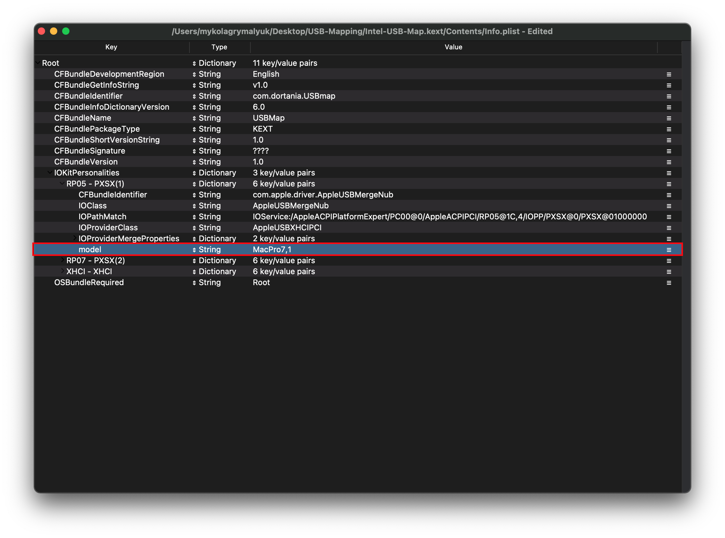Expand IOProviderMergeProperties dictionary

click(75, 238)
